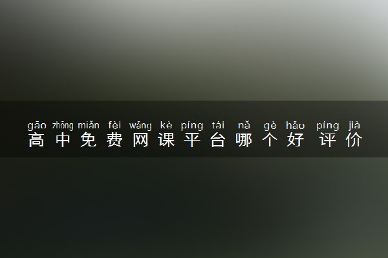This screenshot has width=388, height=258.
Task: Click the character 哪
Action: pos(244,140)
